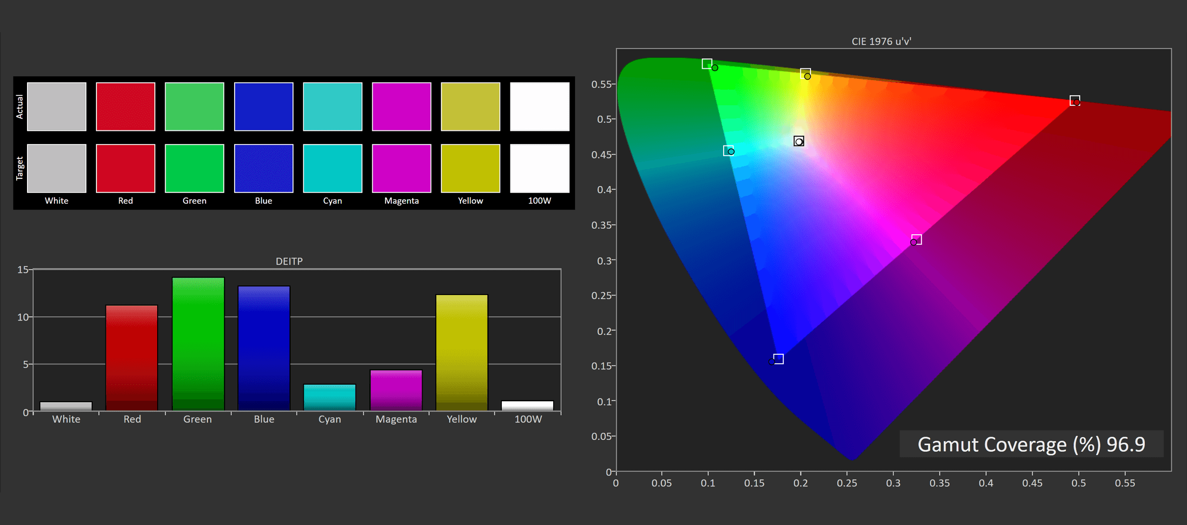Click the Actual Magenta swatch
The height and width of the screenshot is (525, 1187).
(401, 107)
